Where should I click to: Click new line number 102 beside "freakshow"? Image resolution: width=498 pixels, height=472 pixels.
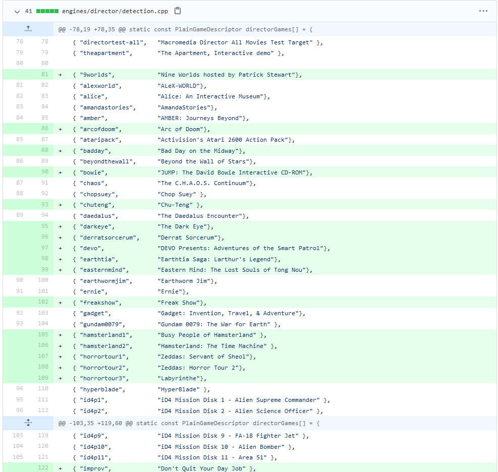coord(43,302)
